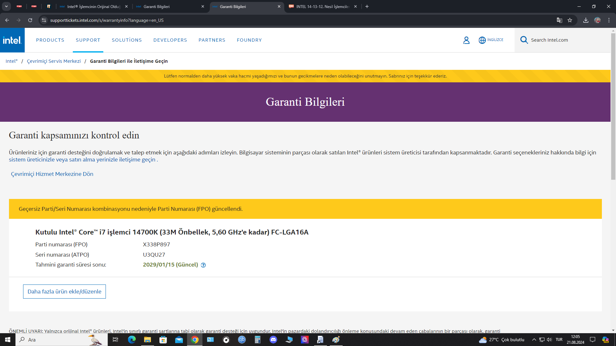
Task: Reload the page with the refresh icon
Action: (x=30, y=20)
